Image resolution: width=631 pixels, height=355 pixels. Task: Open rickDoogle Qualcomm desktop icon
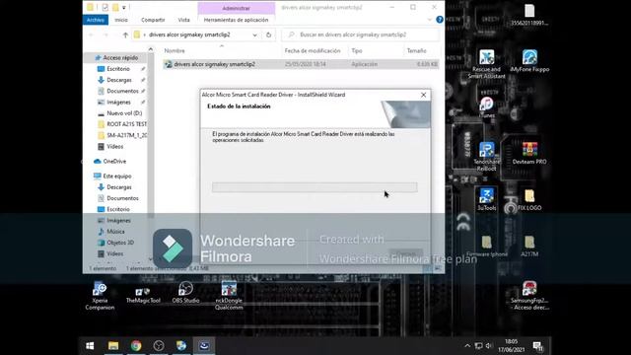(x=229, y=296)
